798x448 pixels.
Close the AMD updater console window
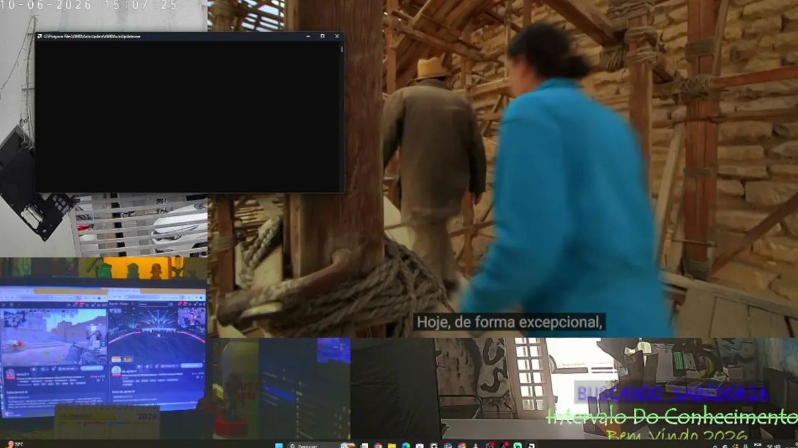(337, 36)
